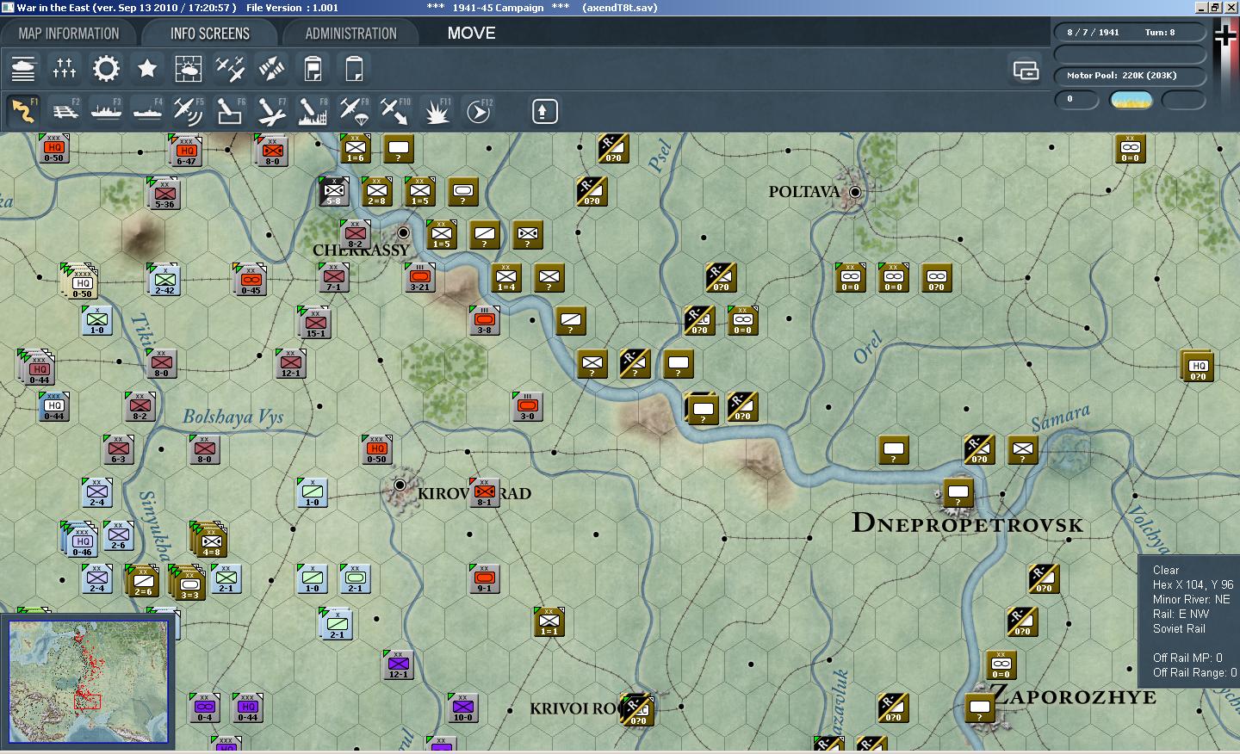Click the Motor Pool: 220K (203K) readout
The height and width of the screenshot is (754, 1240).
1121,75
